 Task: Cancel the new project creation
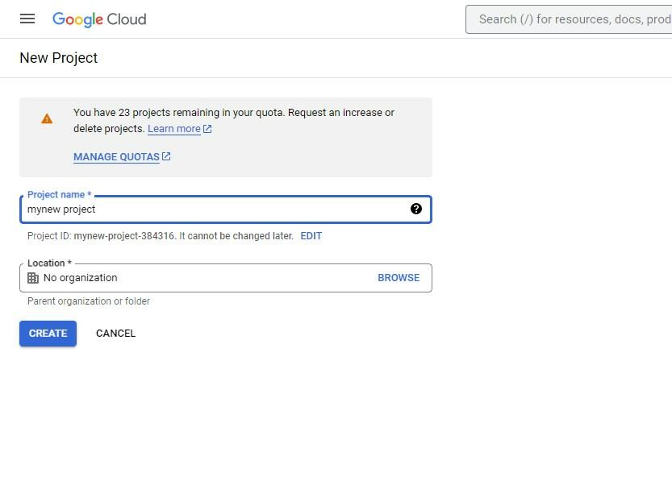115,333
